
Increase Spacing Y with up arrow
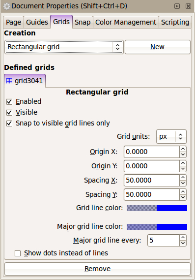tap(183, 192)
